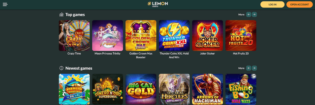Launch Moon Princess Trinity game
This screenshot has width=315, height=105.
(107, 35)
